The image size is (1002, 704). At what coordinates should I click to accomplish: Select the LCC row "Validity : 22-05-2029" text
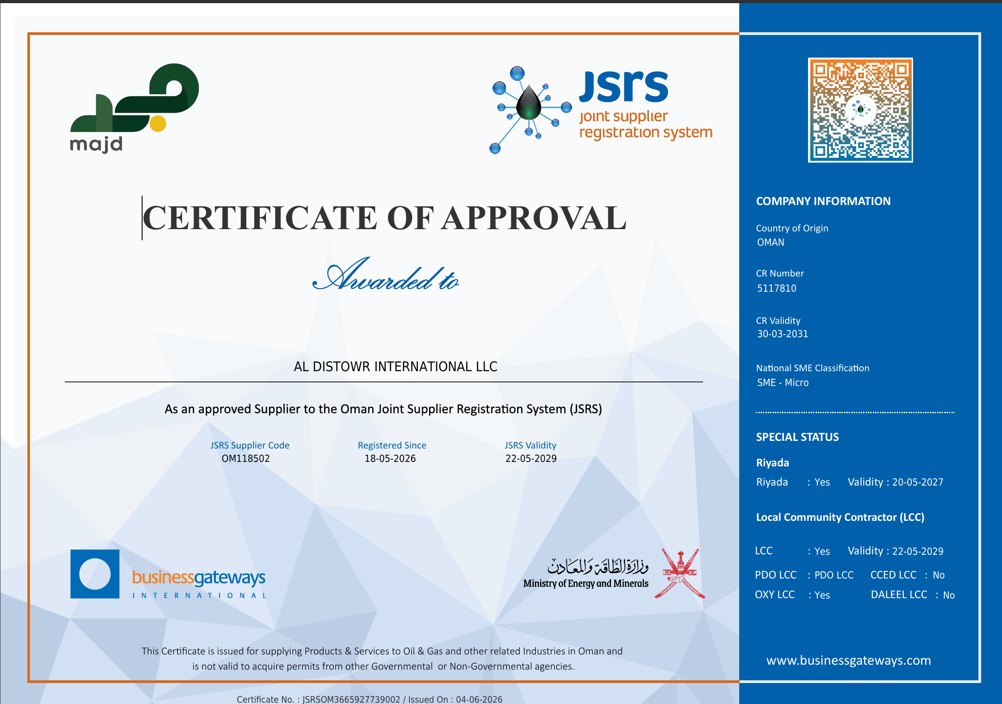[896, 551]
